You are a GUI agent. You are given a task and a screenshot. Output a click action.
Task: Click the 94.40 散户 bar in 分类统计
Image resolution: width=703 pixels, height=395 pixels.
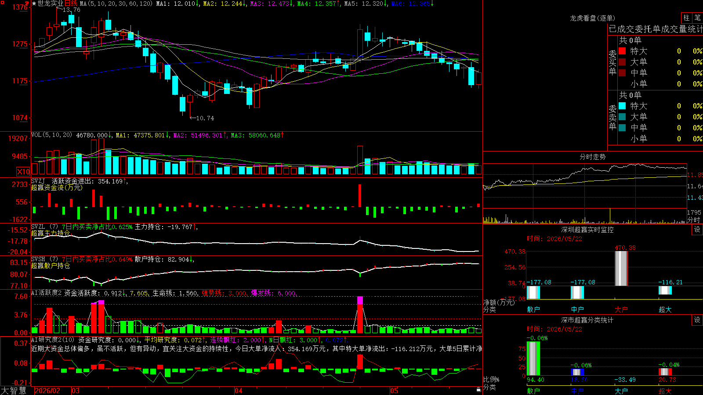click(x=533, y=359)
